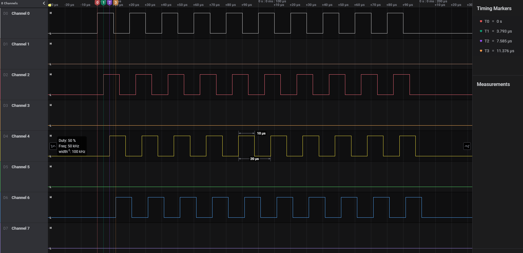Click the Duty: 50 % tooltip value

[67, 141]
